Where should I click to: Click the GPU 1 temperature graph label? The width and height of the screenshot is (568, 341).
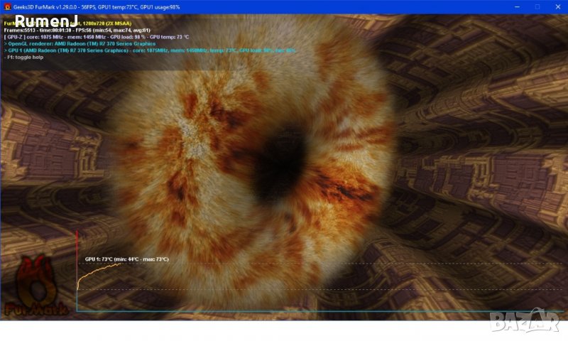point(126,259)
